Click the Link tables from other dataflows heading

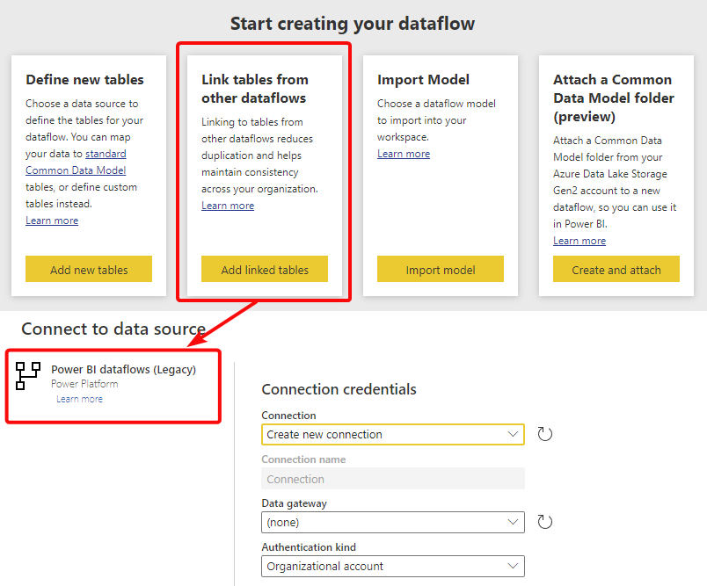pos(255,89)
